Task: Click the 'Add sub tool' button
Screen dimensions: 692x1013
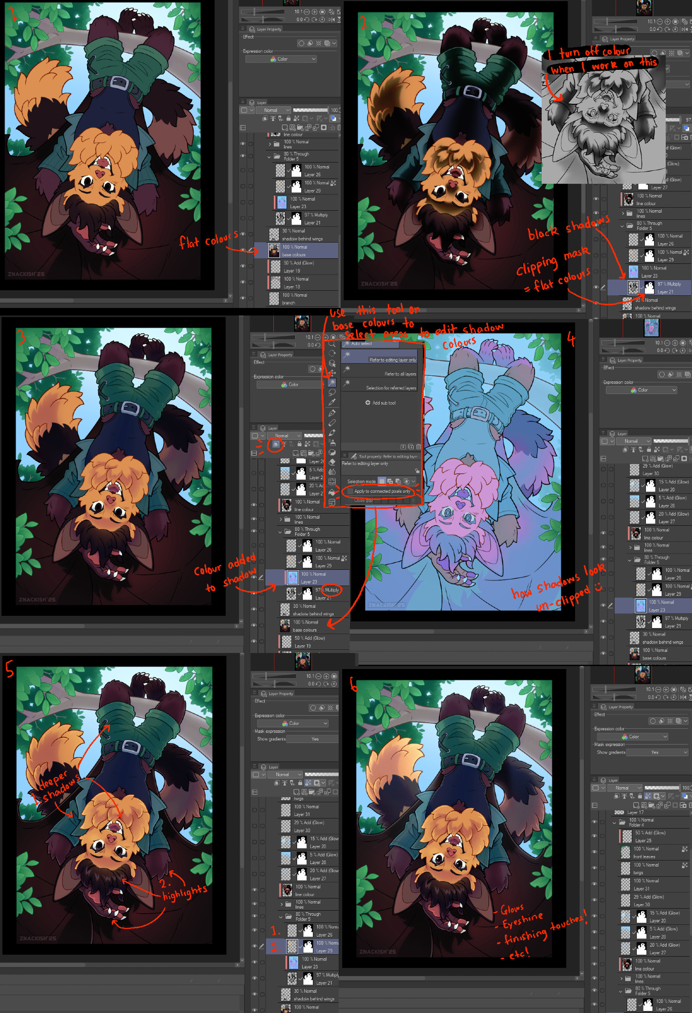Action: (x=381, y=403)
